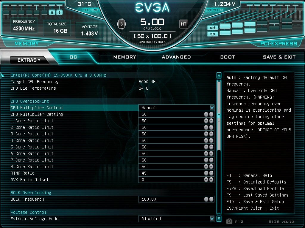
Task: Decrease AVX Ratio Offset with minus icon
Action: coord(211,180)
